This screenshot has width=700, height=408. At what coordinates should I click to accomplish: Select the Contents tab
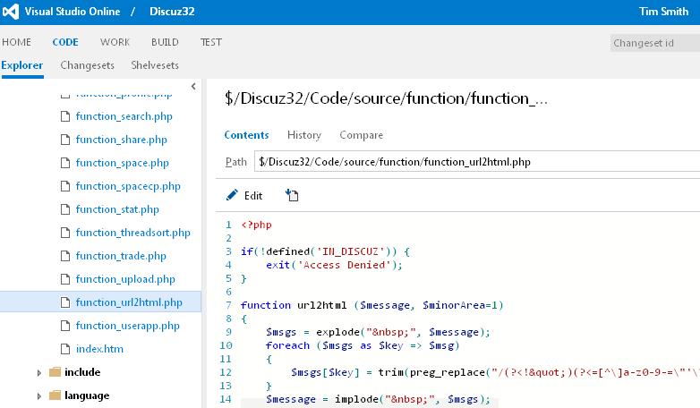pos(246,135)
